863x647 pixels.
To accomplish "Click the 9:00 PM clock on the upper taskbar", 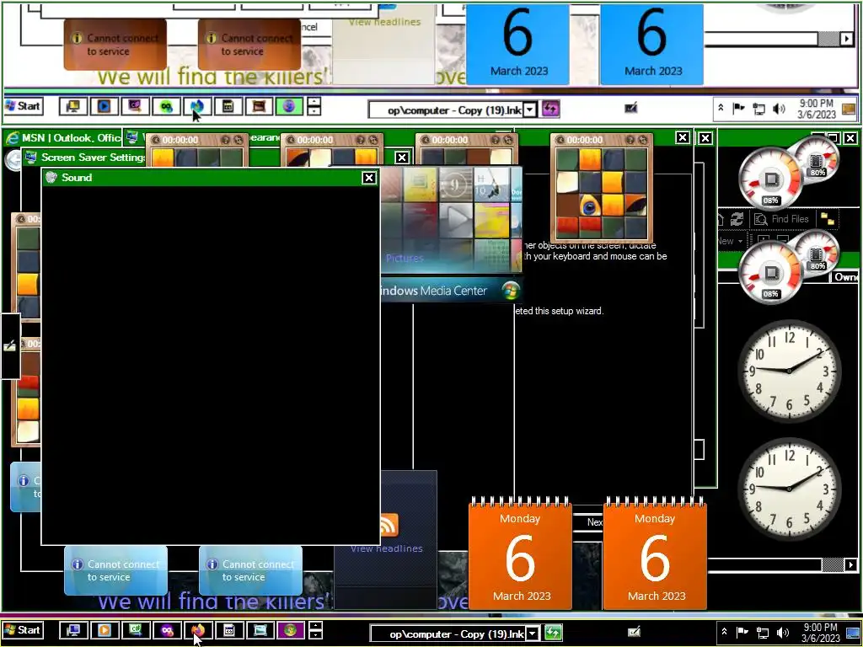I will pos(817,109).
